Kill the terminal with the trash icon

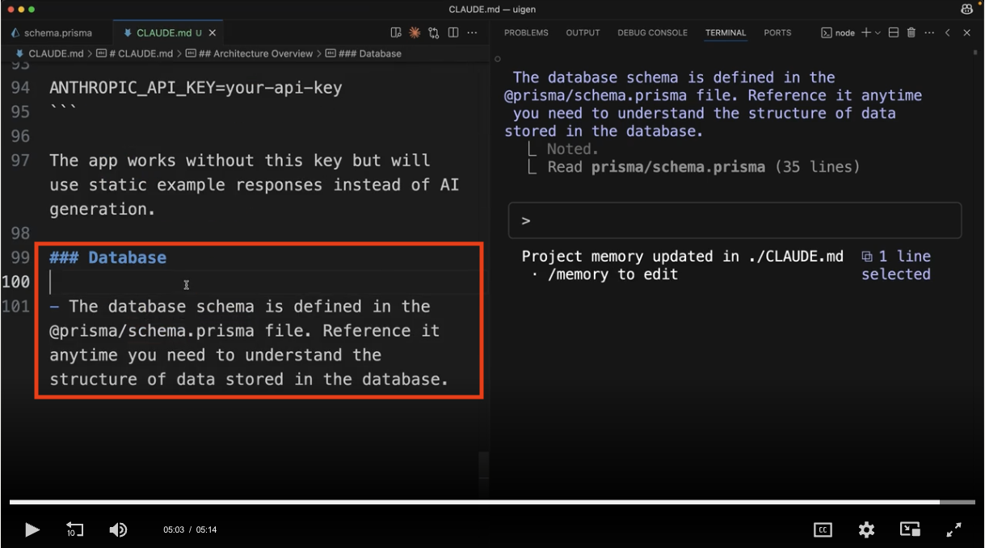(911, 33)
